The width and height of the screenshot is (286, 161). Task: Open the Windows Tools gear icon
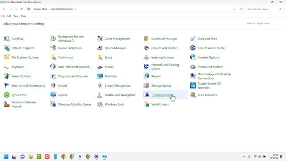point(100,104)
